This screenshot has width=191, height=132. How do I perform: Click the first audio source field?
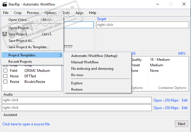pos(77,100)
